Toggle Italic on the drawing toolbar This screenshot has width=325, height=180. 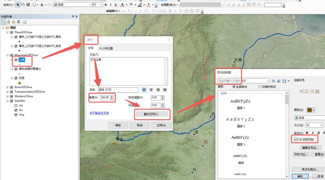pos(111,5)
